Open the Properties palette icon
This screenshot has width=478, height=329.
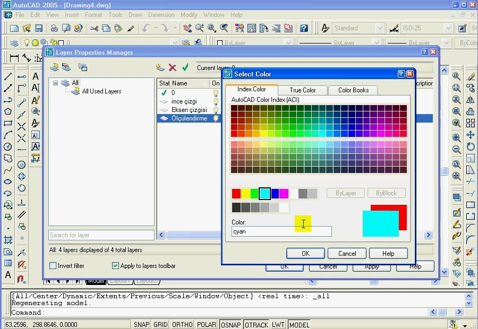pos(240,28)
